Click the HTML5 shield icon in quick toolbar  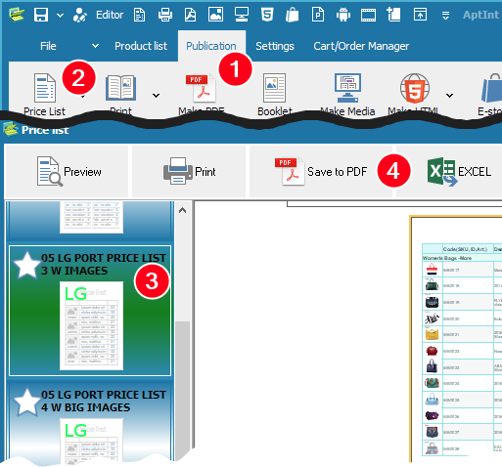[267, 15]
